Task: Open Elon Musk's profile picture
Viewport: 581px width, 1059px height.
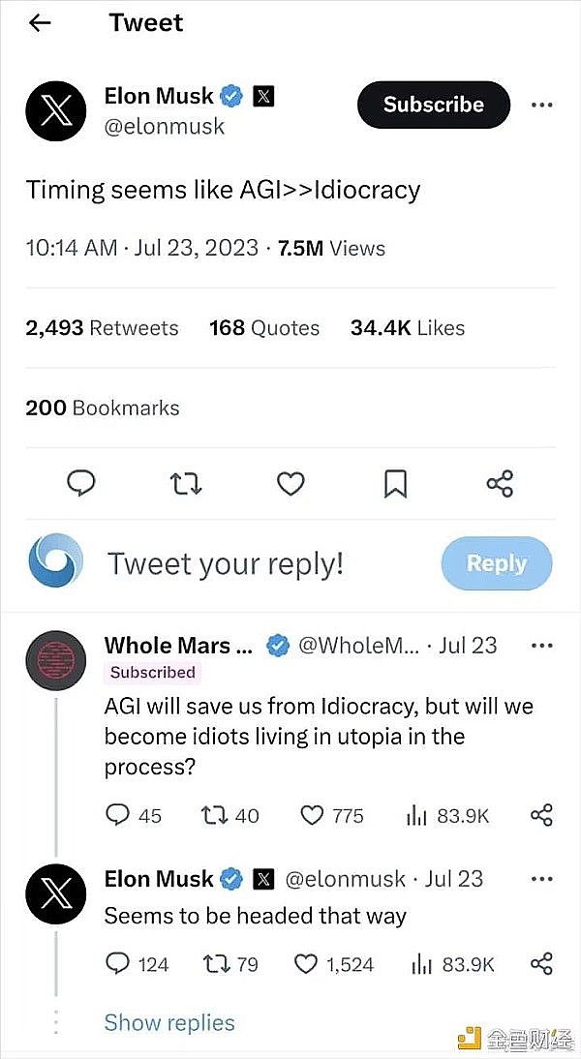Action: point(55,112)
